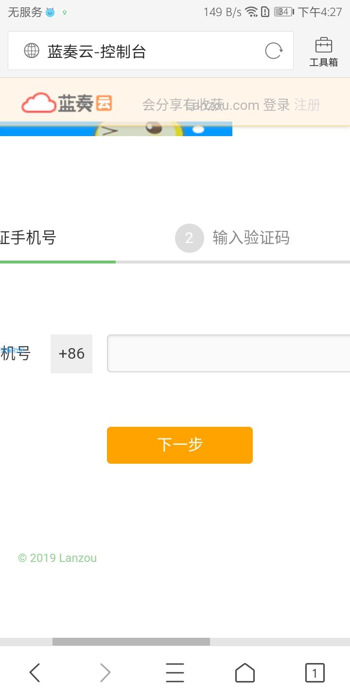Screen dimensions: 350x700
Task: Select step 2 输入验证码
Action: click(x=232, y=238)
